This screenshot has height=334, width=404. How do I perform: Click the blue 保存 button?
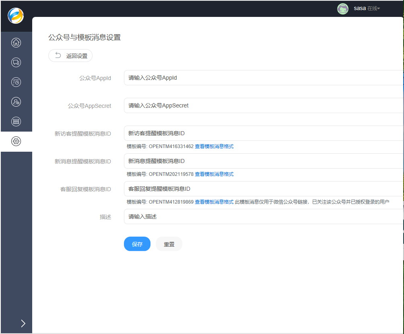tap(137, 244)
